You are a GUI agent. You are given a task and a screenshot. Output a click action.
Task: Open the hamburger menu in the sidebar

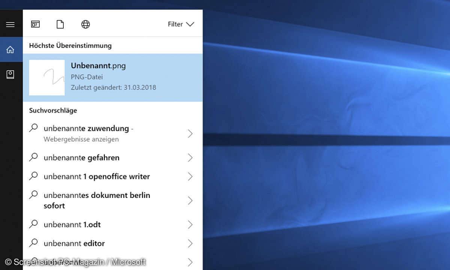click(10, 24)
